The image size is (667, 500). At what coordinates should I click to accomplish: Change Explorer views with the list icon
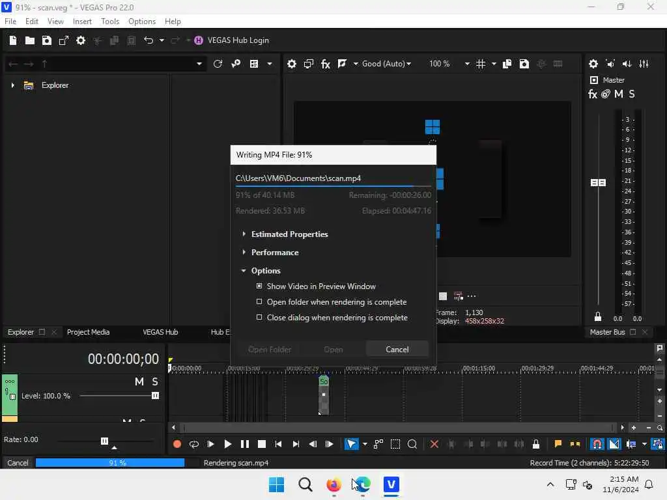(x=254, y=64)
